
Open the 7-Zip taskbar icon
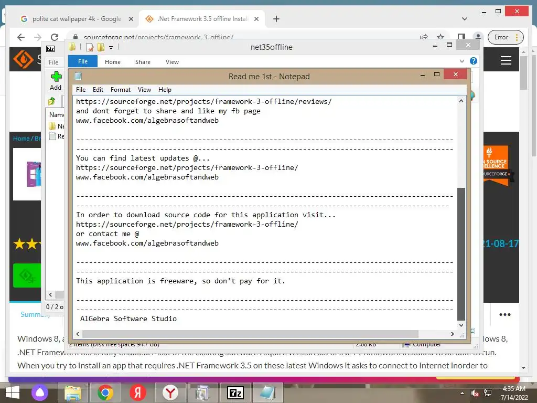235,393
